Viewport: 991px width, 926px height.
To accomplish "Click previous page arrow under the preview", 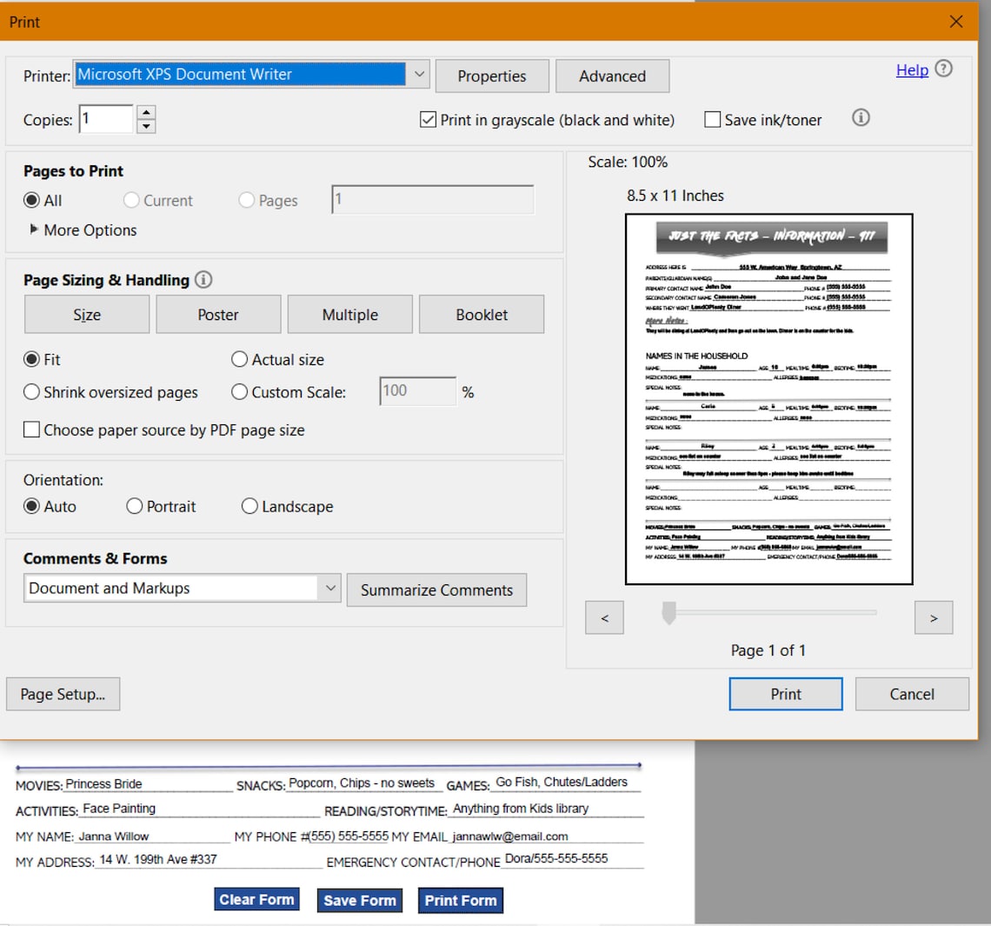I will (604, 617).
